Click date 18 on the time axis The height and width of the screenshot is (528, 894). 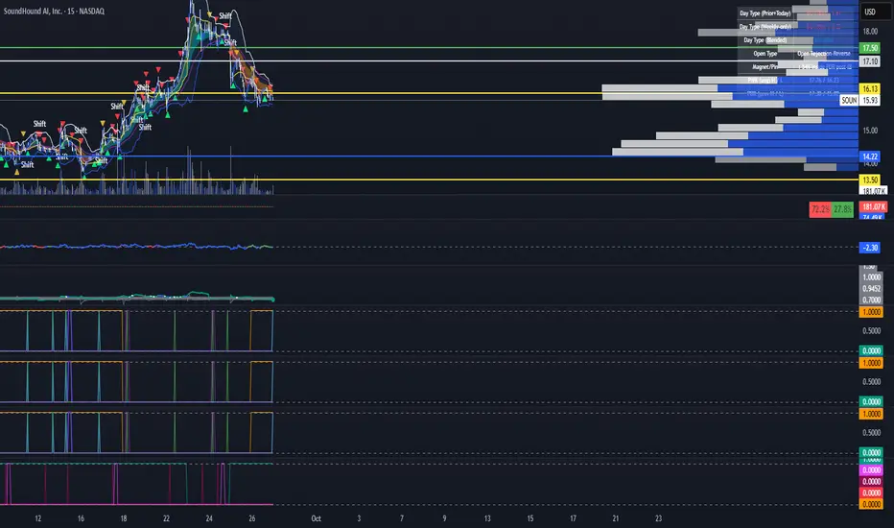pos(123,518)
